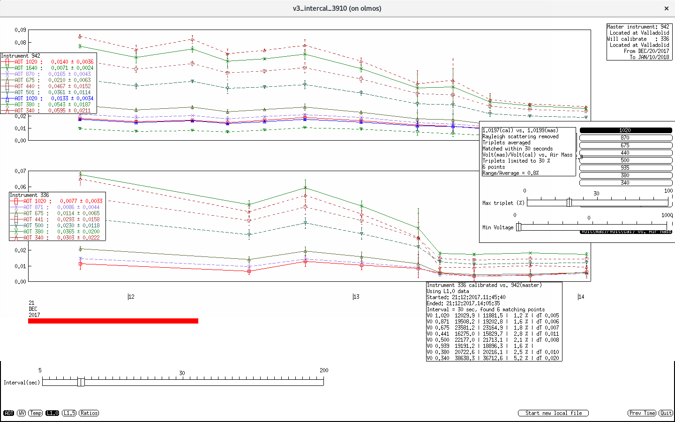Adjust the Max triplet (%) slider handle

(x=569, y=203)
